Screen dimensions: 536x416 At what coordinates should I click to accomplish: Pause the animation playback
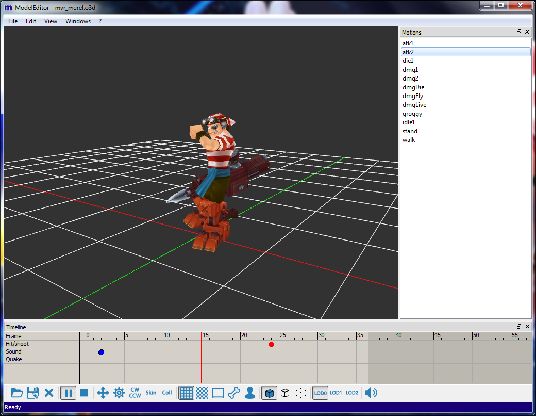(68, 393)
